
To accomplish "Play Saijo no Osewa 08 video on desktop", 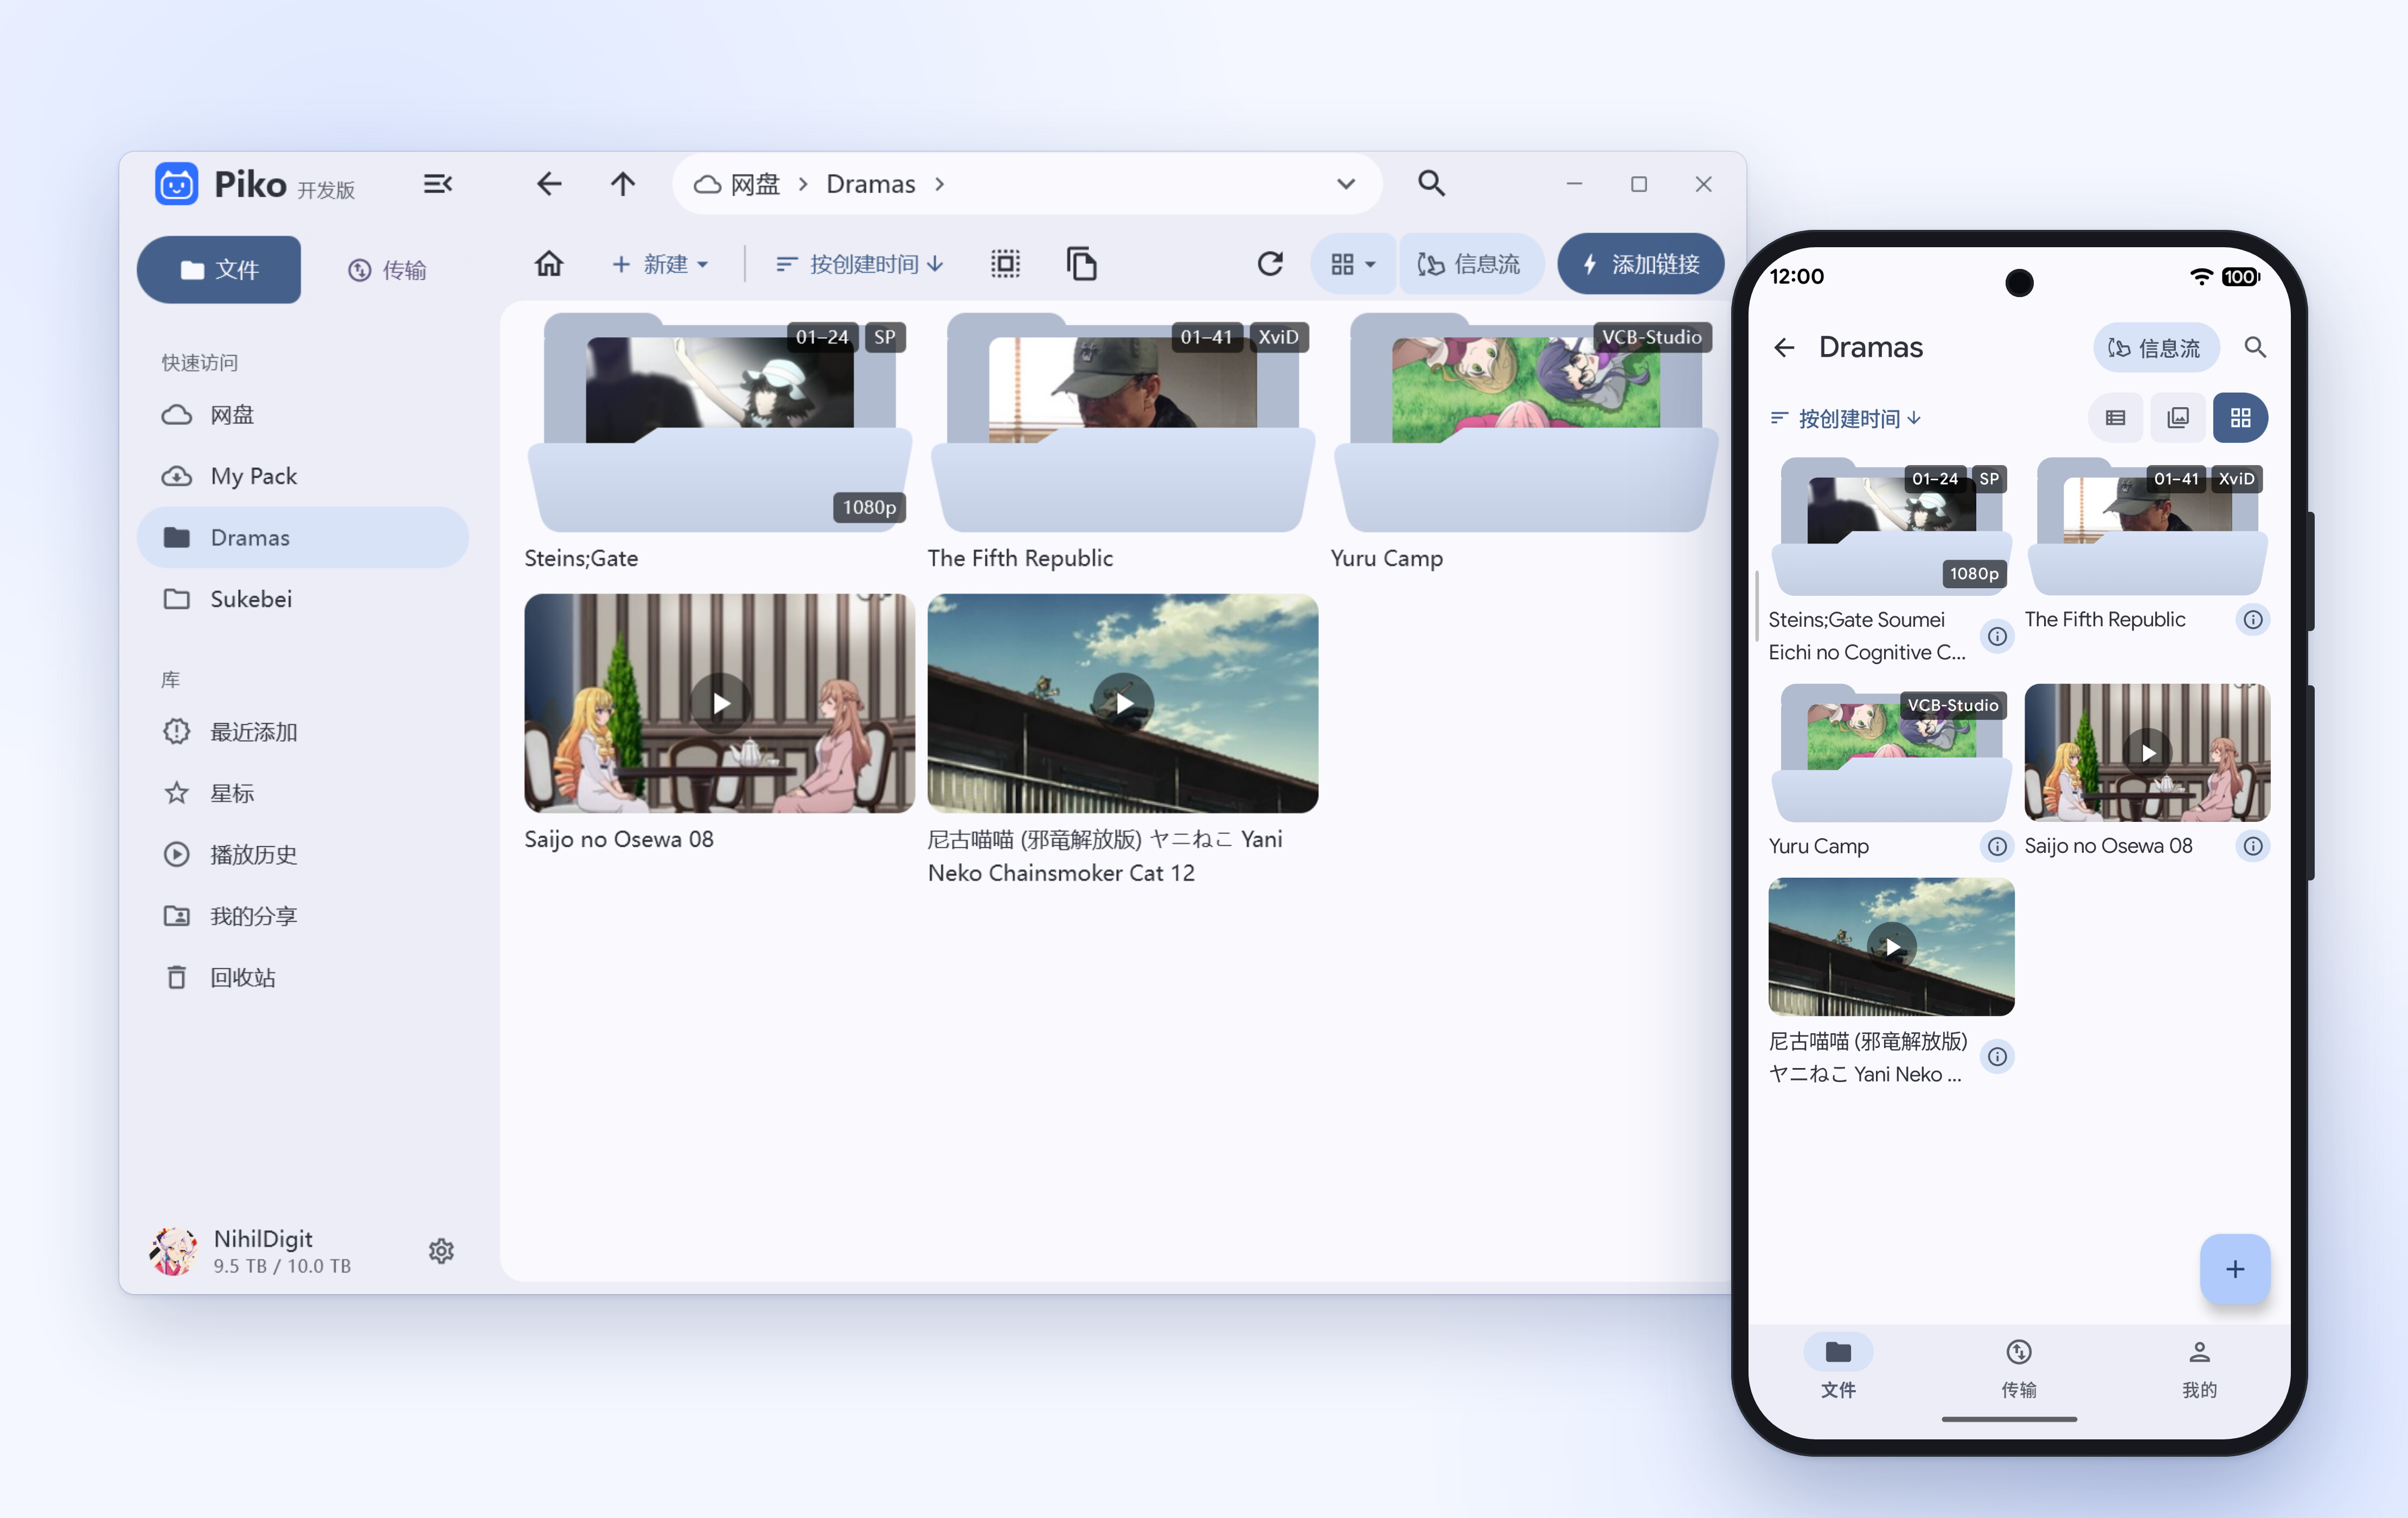I will [720, 704].
